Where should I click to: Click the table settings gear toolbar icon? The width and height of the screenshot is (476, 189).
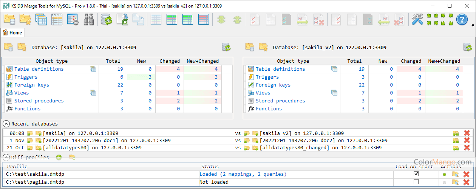pos(73,19)
